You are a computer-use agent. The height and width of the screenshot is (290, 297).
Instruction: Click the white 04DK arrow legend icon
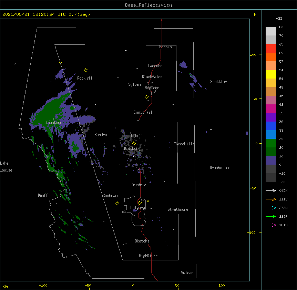tap(271, 190)
